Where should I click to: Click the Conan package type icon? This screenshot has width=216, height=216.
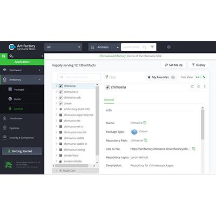[134, 132]
